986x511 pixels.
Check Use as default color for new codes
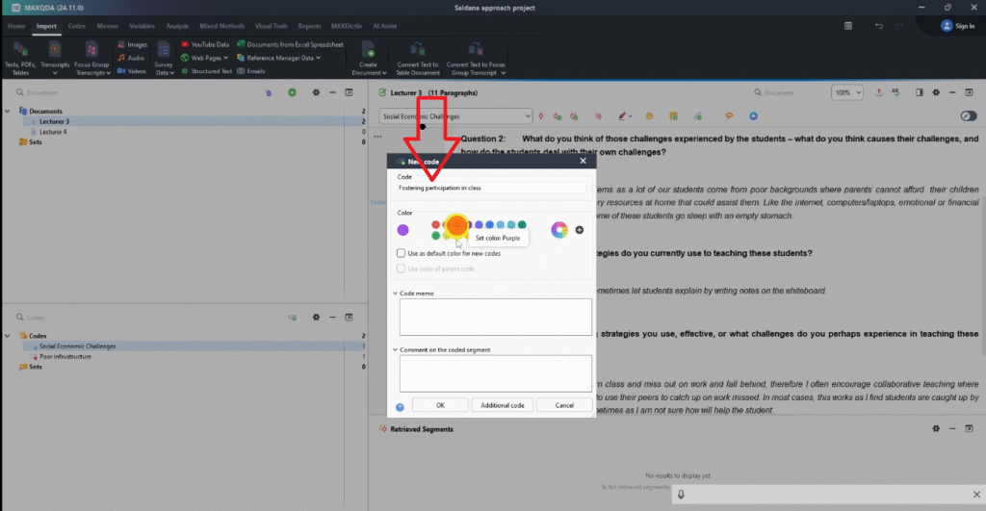(402, 253)
